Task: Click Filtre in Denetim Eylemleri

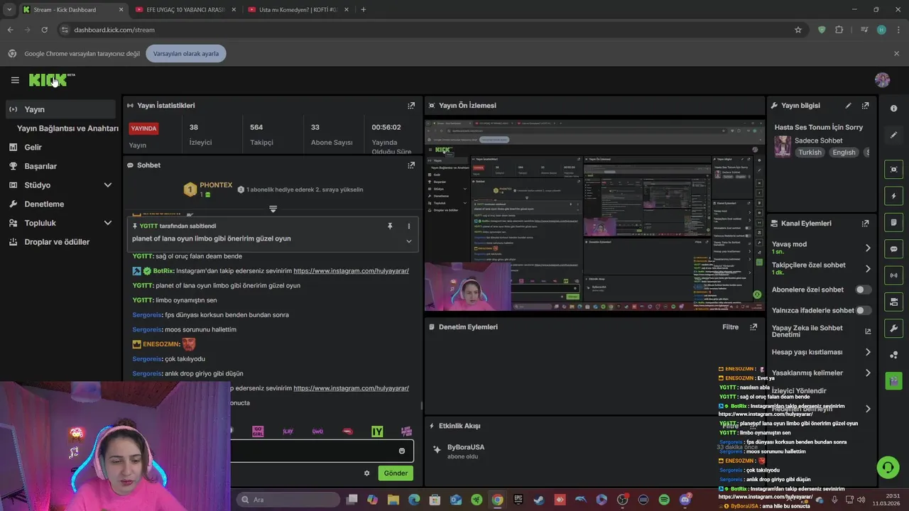Action: (730, 327)
